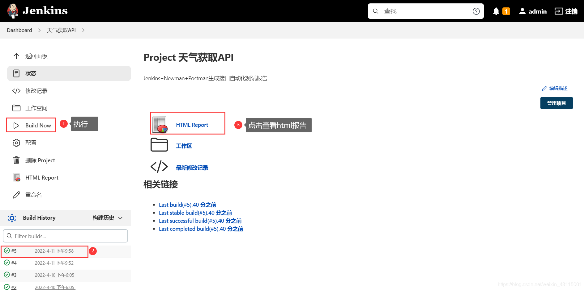The width and height of the screenshot is (584, 290).
Task: Click the success status icon of build #5
Action: click(x=7, y=251)
